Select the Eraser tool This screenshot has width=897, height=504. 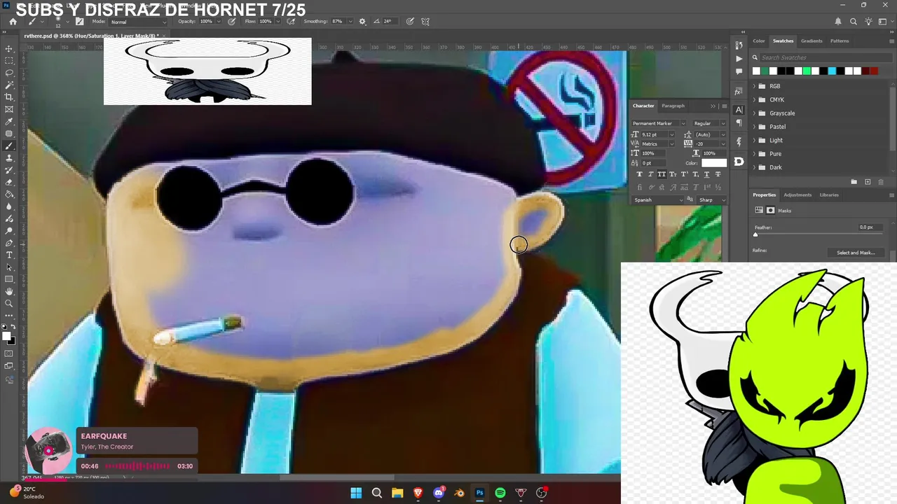(9, 182)
